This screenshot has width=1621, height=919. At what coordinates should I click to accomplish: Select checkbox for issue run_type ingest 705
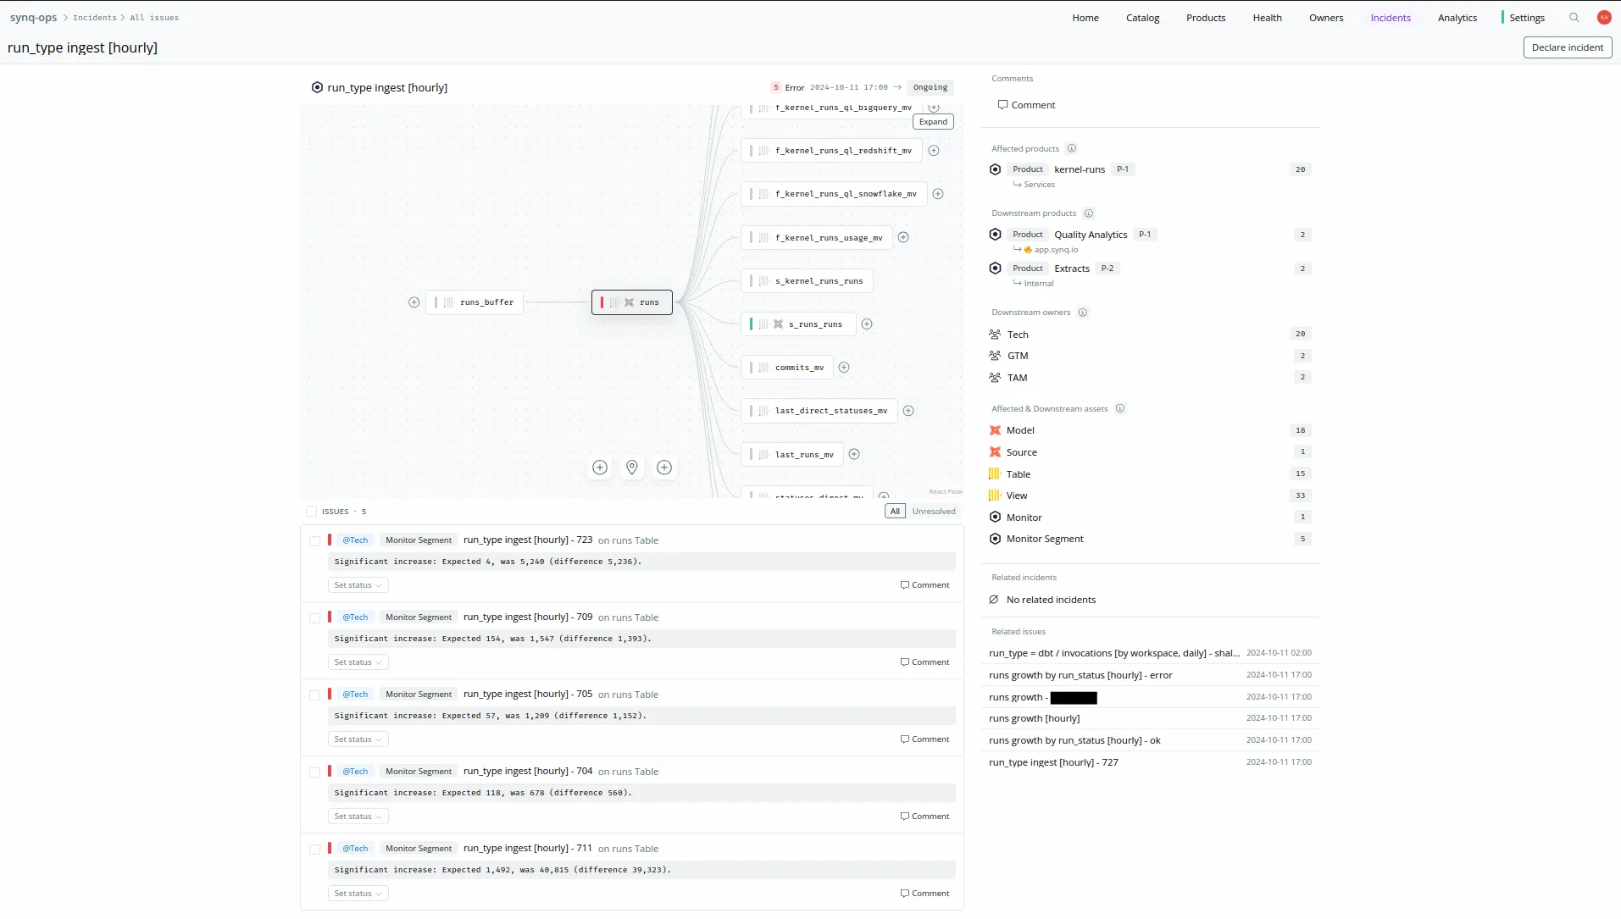[x=315, y=695]
